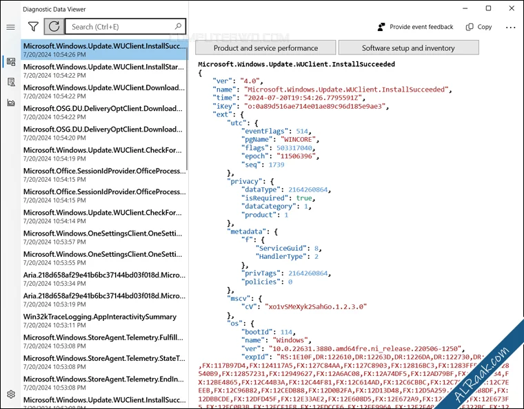Select Win32kTraceLogging.AppInteractivitySummary event
This screenshot has width=524, height=409.
tap(103, 320)
